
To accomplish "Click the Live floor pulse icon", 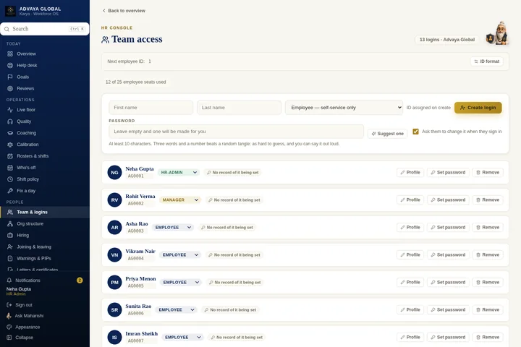I will pos(10,110).
